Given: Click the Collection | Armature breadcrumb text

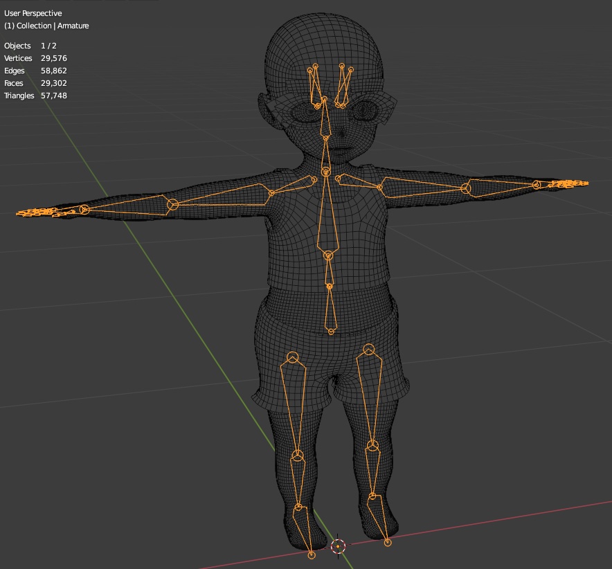Looking at the screenshot, I should click(47, 26).
